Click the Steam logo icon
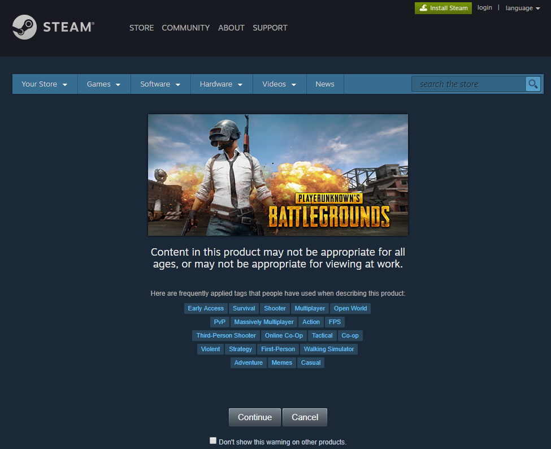The height and width of the screenshot is (449, 551). [24, 27]
